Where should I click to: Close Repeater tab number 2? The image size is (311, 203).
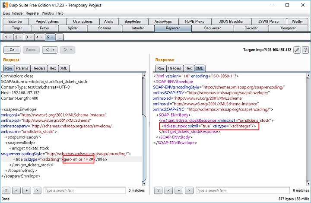(20, 37)
